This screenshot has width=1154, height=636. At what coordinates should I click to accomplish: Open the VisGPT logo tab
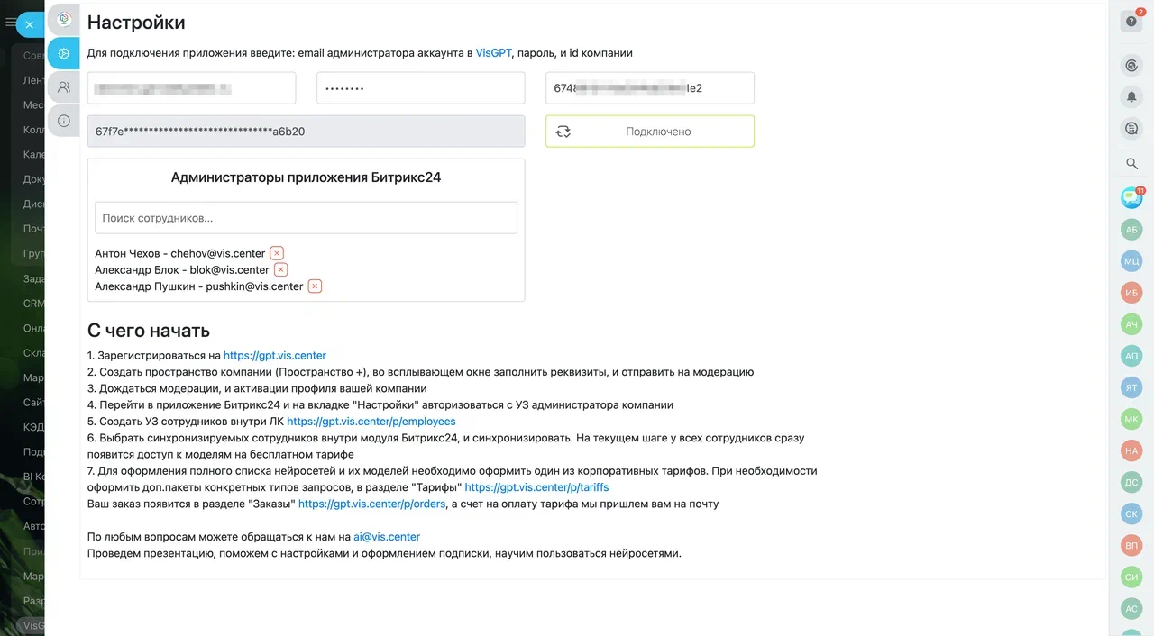click(x=63, y=19)
